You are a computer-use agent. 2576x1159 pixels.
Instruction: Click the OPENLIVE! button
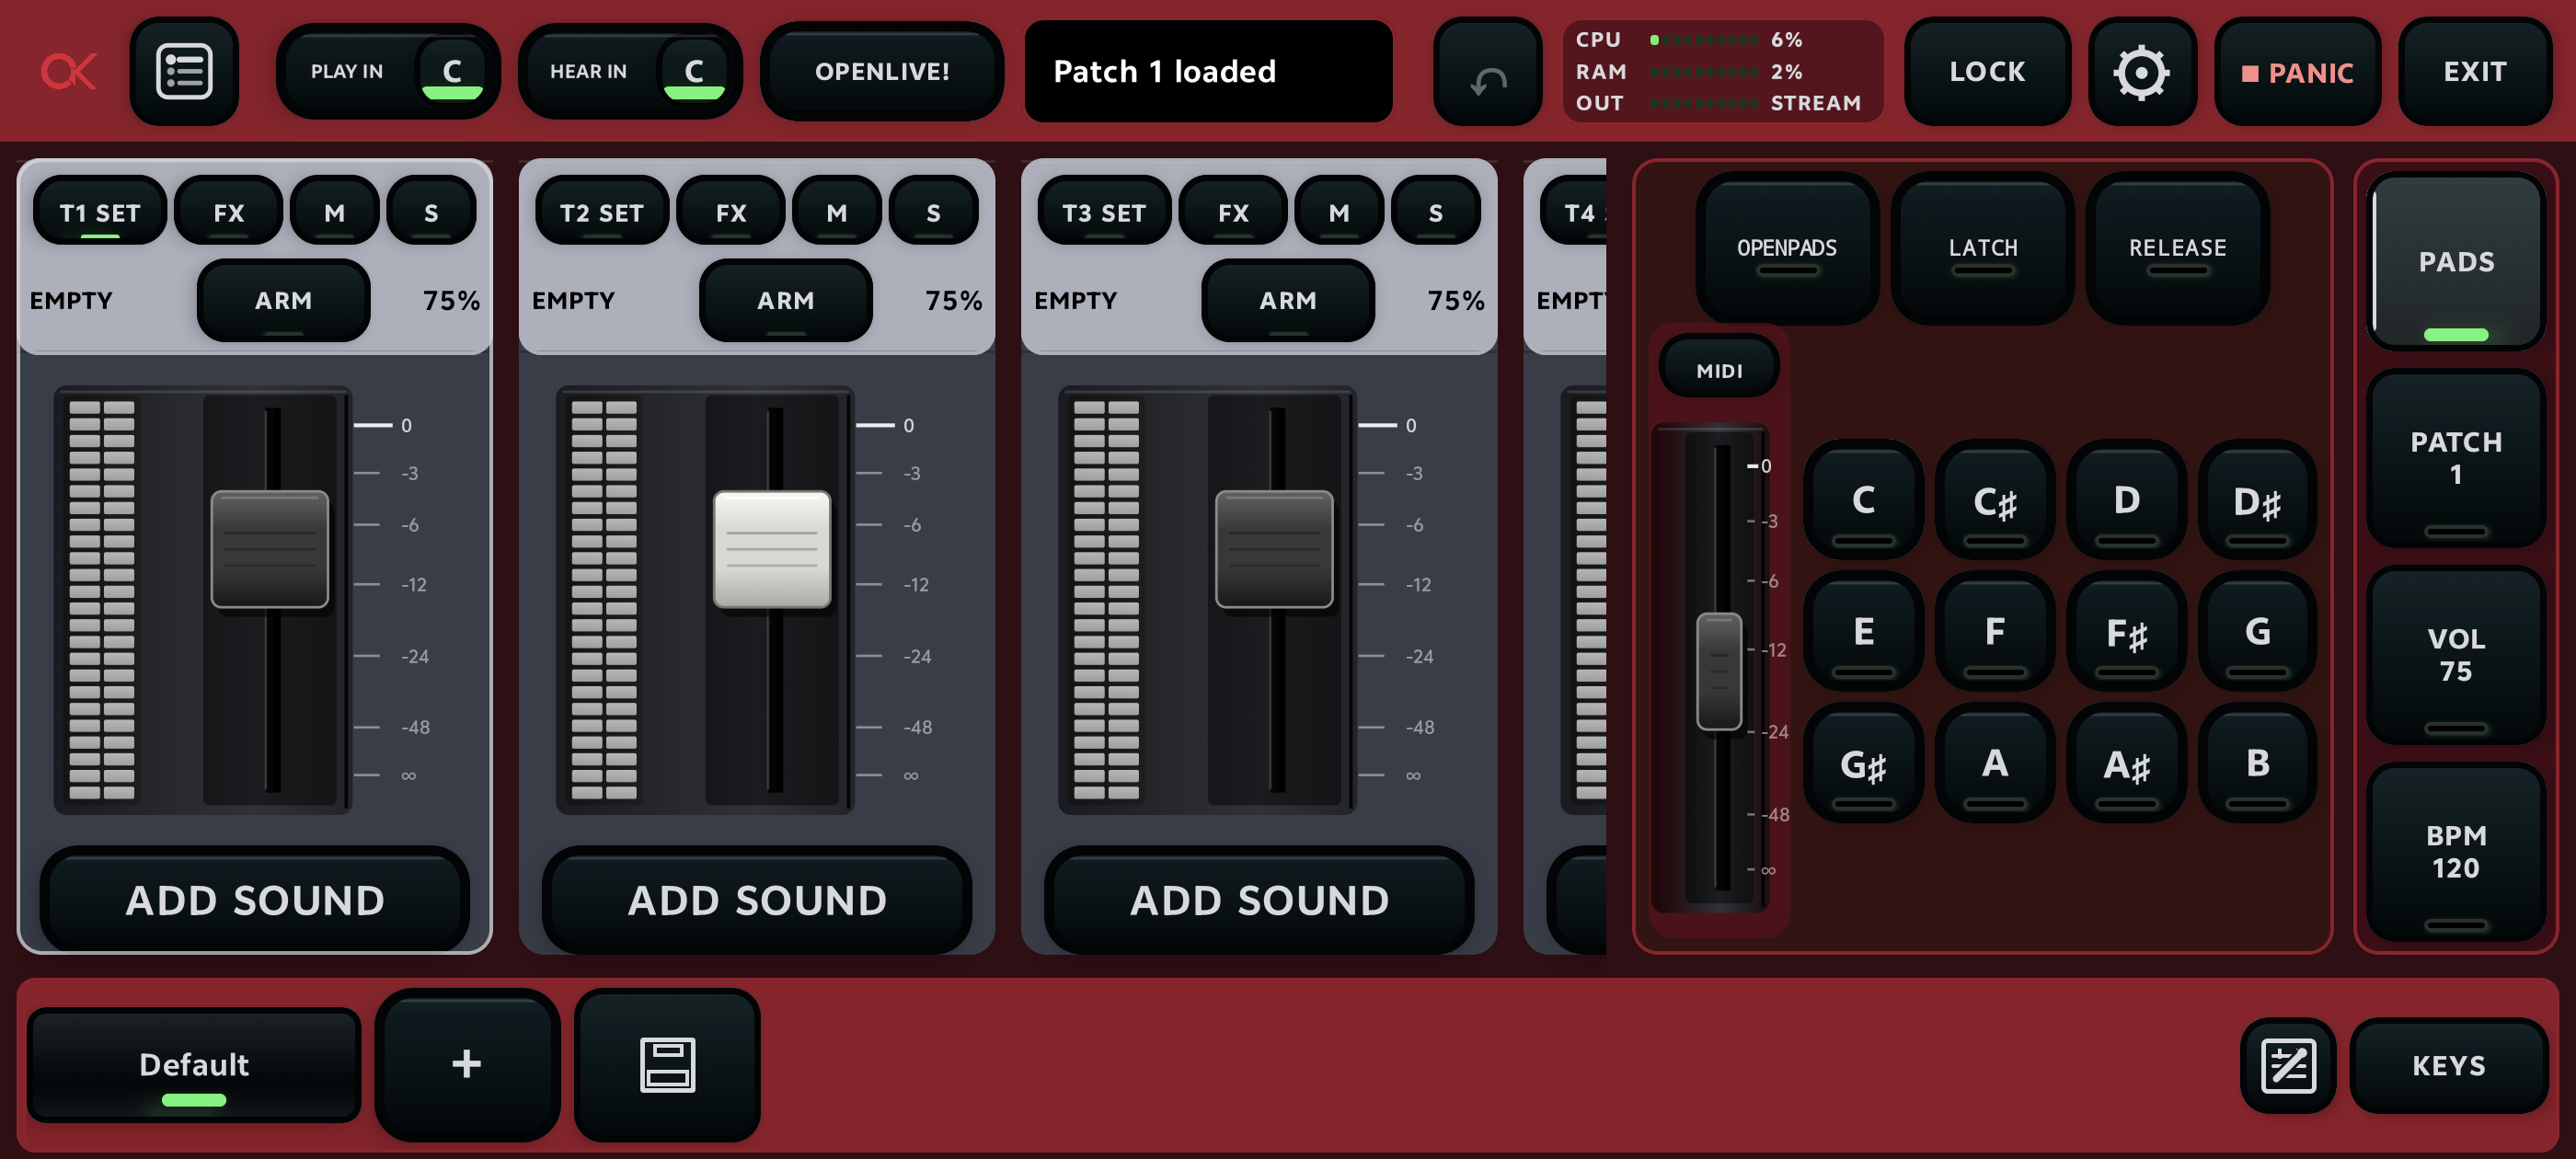[x=881, y=71]
